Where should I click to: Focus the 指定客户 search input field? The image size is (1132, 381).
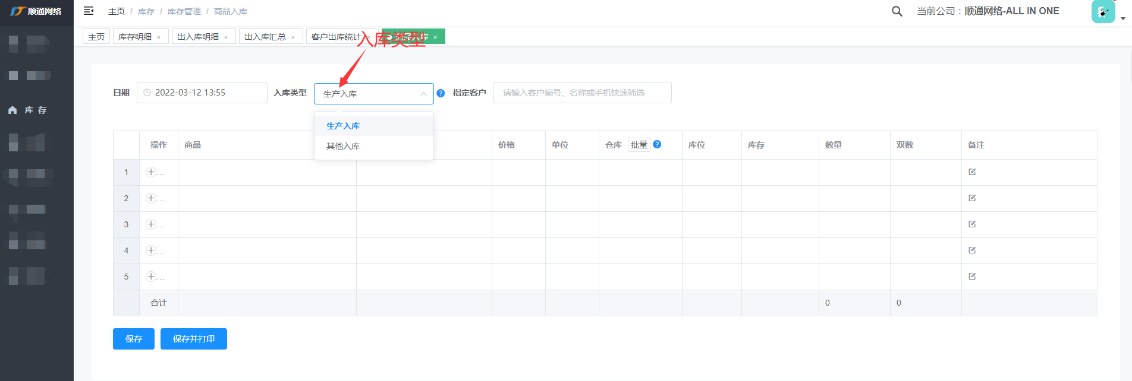point(582,93)
